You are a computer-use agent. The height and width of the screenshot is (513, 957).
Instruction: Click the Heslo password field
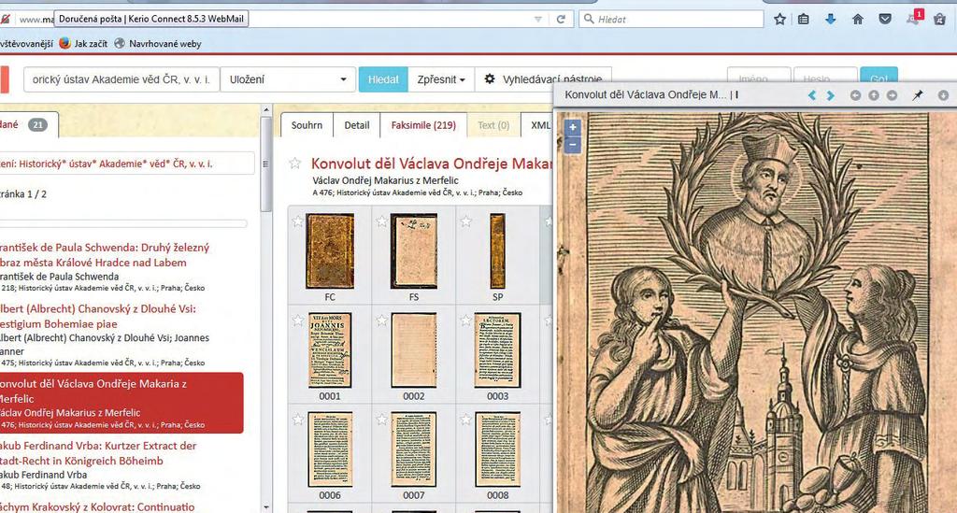point(825,79)
